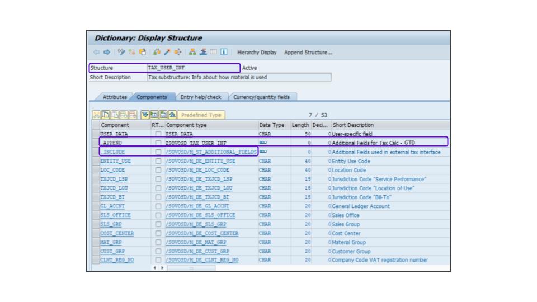Open the /SOVOSD/M_DE_LOC_CODE component type link
The height and width of the screenshot is (302, 537).
tap(197, 170)
